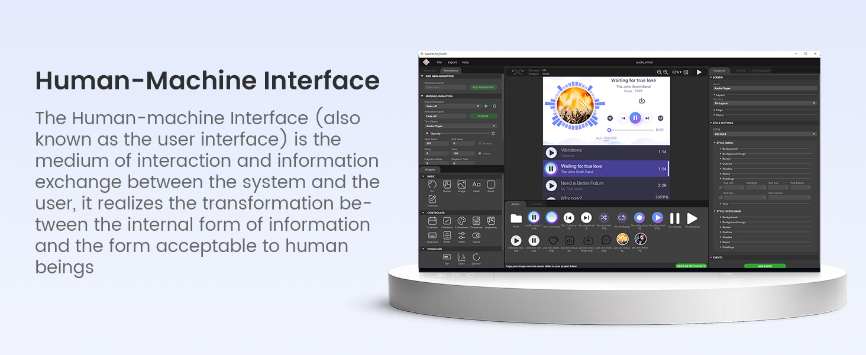866x355 pixels.
Task: Enable the Relative checkbox
Action: click(x=480, y=143)
